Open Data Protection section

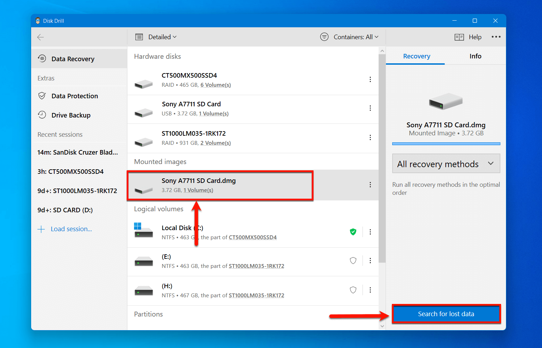(x=79, y=96)
